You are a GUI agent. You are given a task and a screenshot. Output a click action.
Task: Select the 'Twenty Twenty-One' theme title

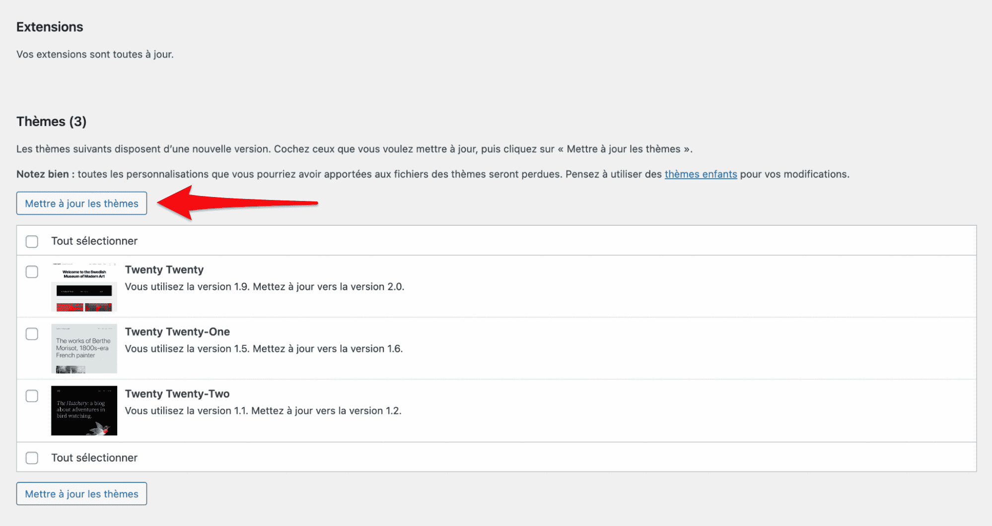(177, 331)
